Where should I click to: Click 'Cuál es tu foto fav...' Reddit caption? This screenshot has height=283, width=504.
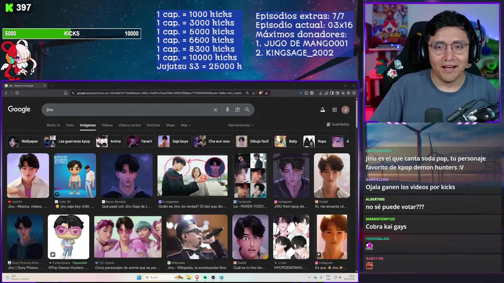pyautogui.click(x=250, y=268)
